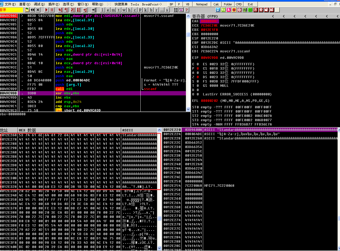Click the Execute Till Return icon
The image size is (340, 251).
coord(85,10)
